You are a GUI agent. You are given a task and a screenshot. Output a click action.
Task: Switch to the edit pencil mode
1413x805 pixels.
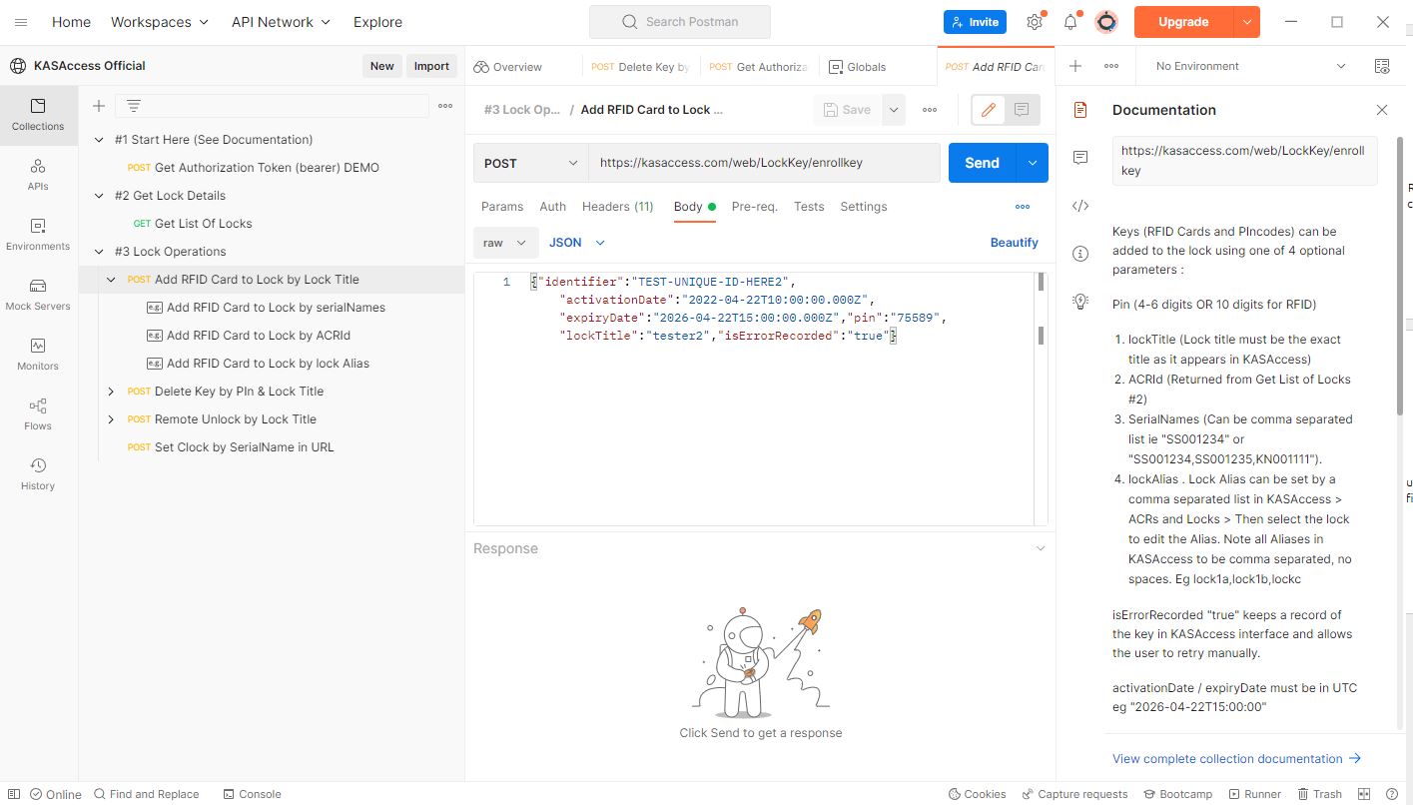[988, 110]
